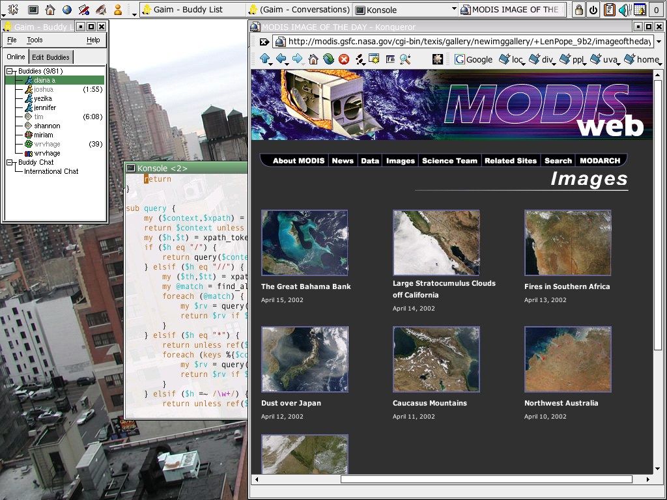The width and height of the screenshot is (667, 500).
Task: Click the News navigation link
Action: point(343,161)
